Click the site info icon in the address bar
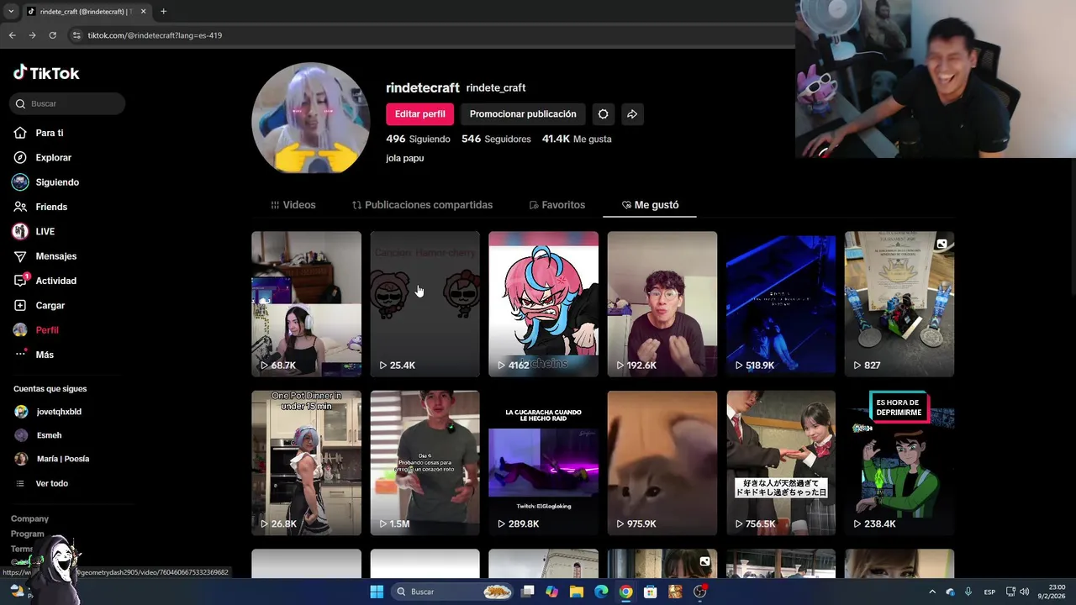Image resolution: width=1076 pixels, height=605 pixels. pyautogui.click(x=76, y=35)
